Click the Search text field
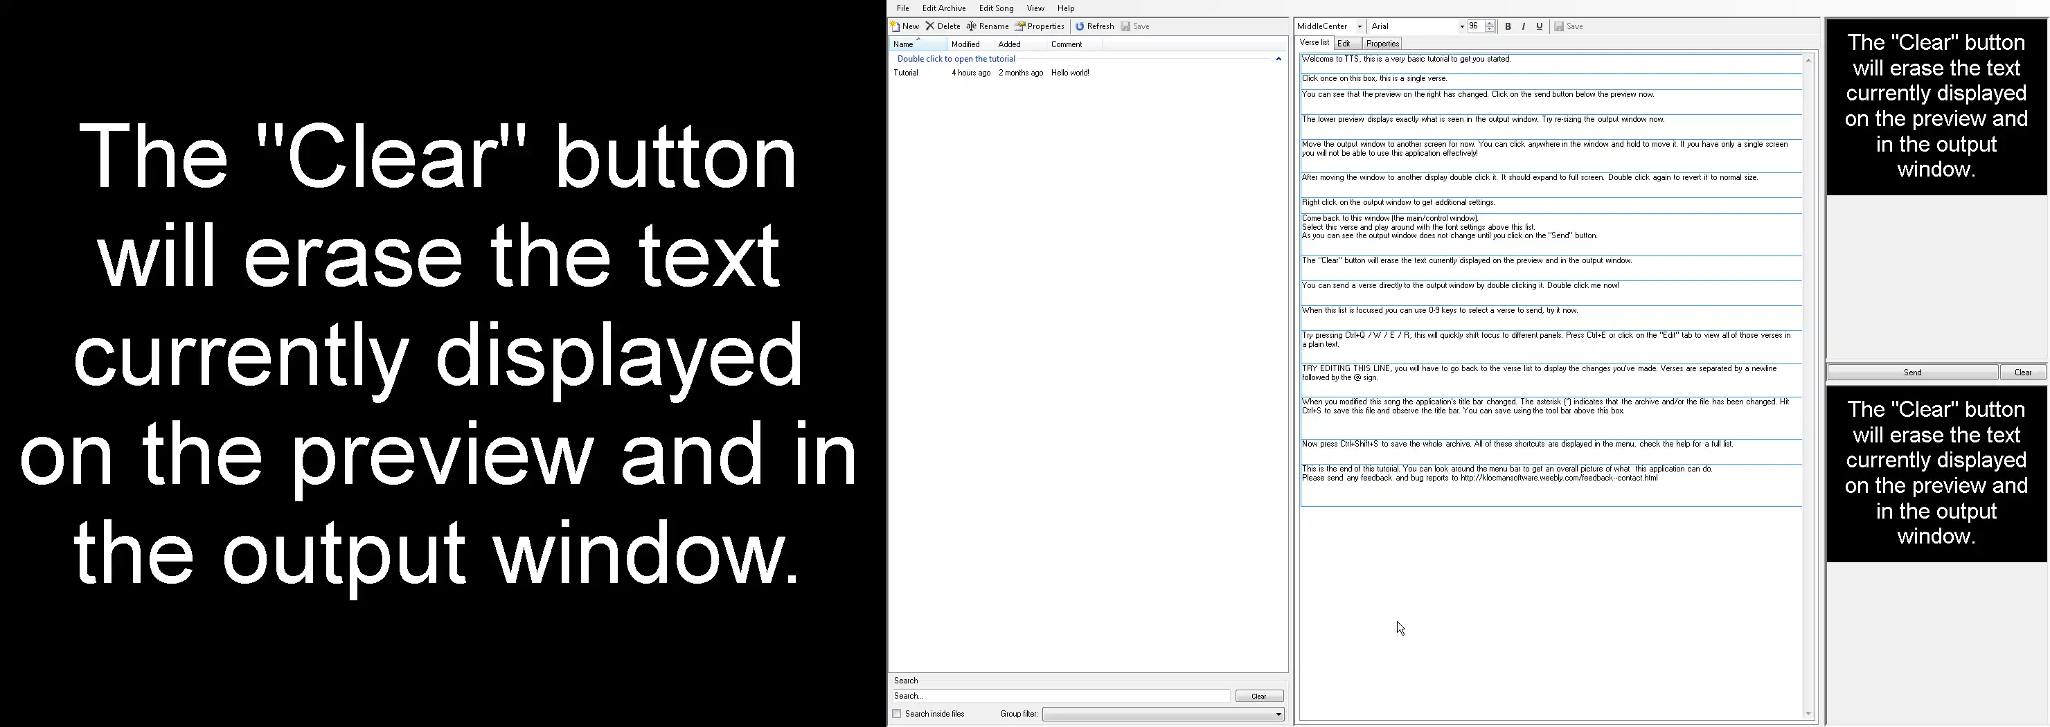This screenshot has height=727, width=2050. [1060, 696]
